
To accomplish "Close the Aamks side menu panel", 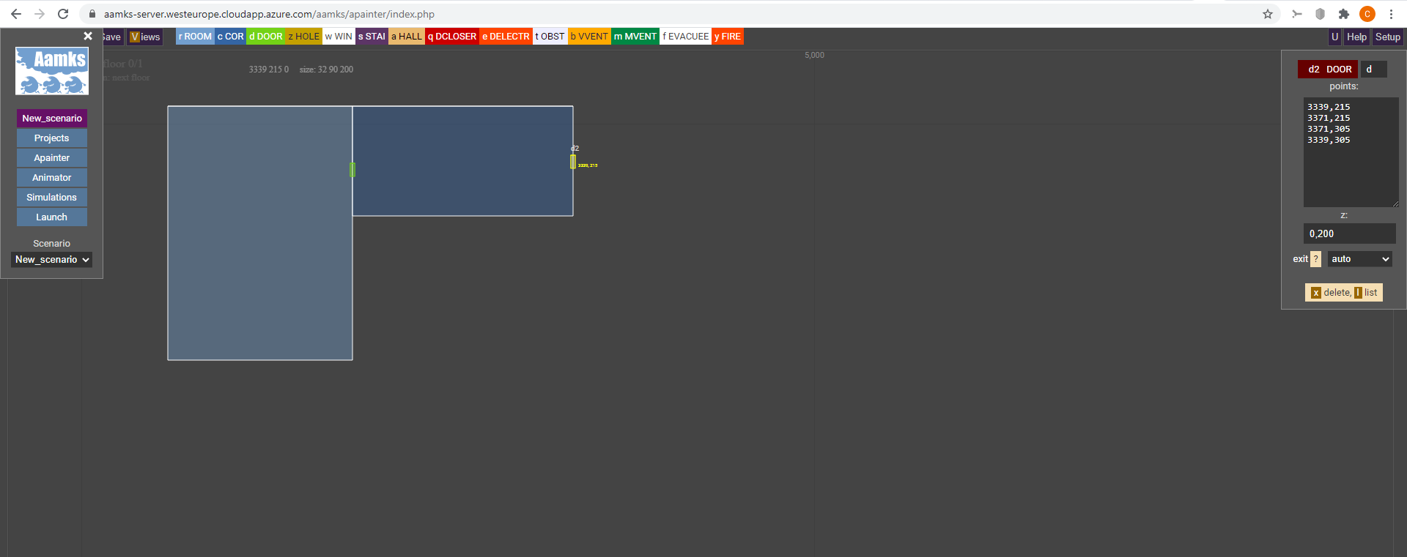I will coord(88,36).
